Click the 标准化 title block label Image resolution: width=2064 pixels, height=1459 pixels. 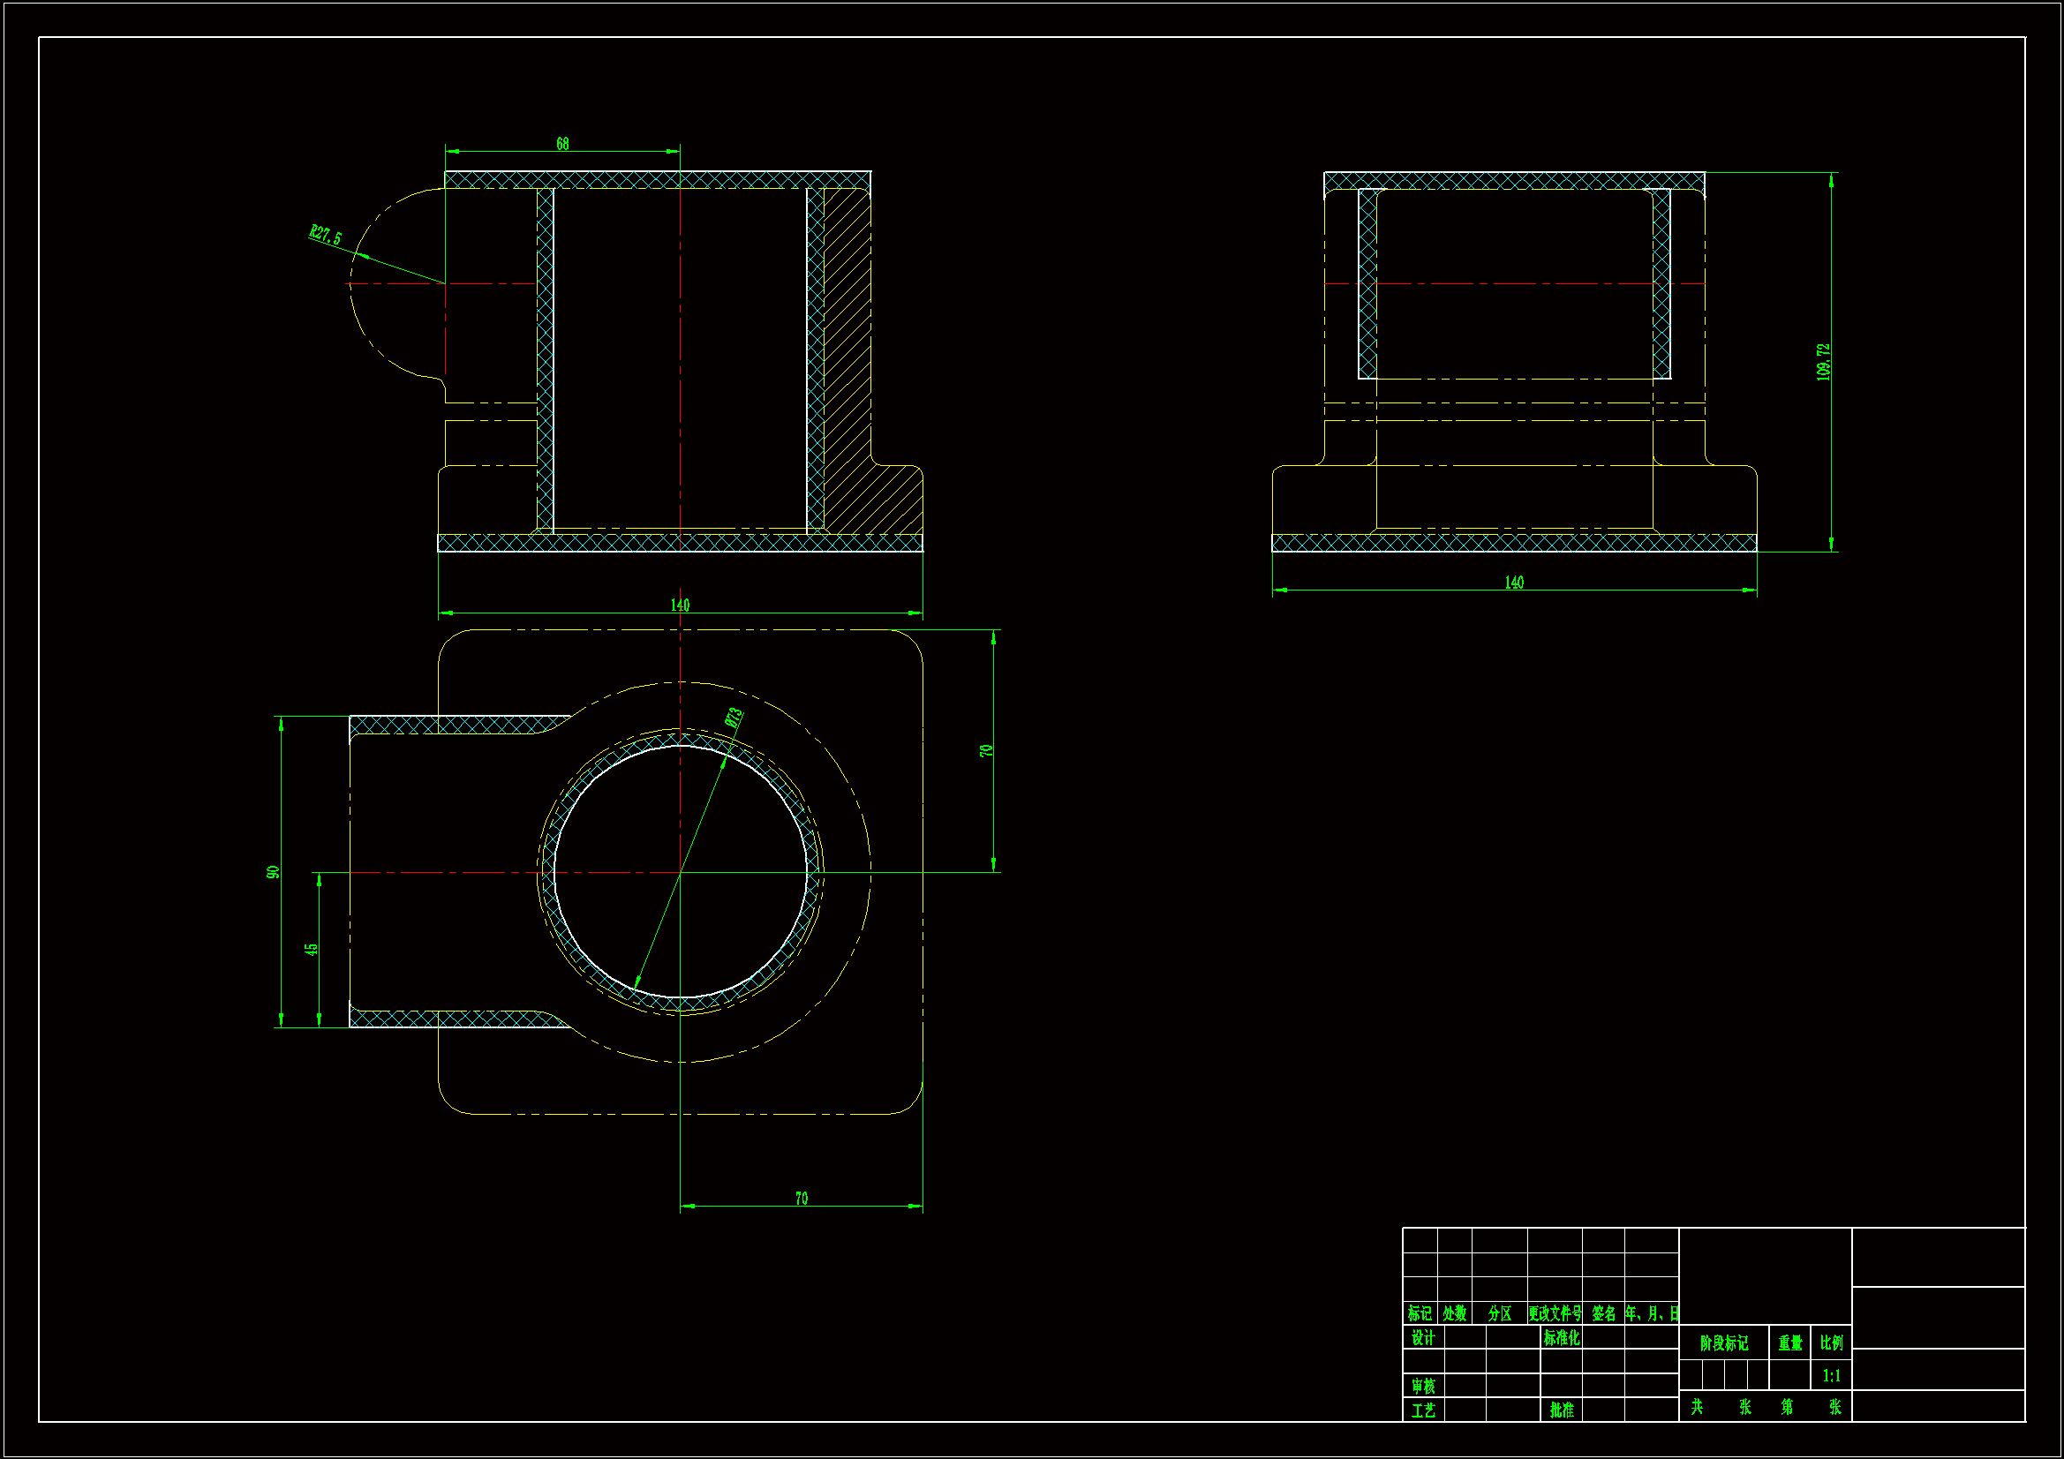(x=1562, y=1338)
